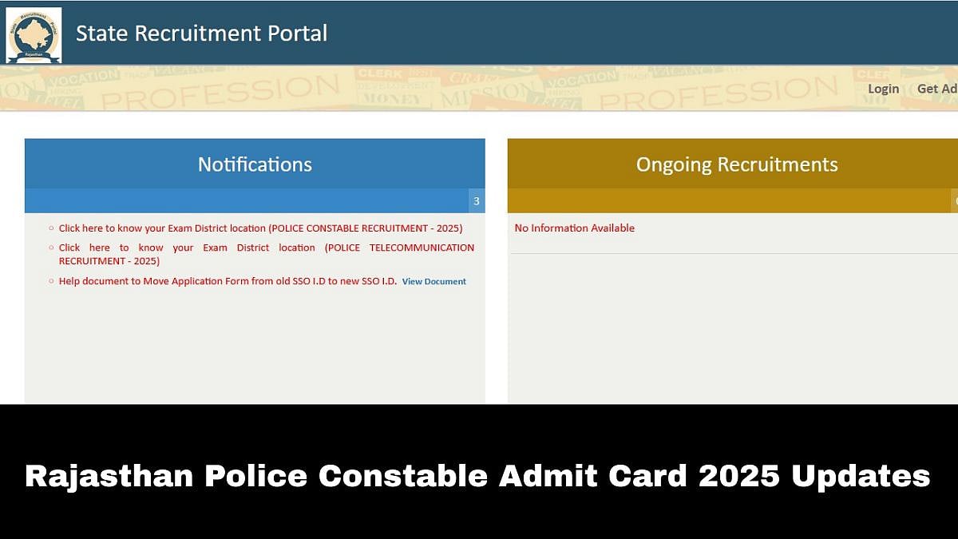Click the View Document link
The width and height of the screenshot is (958, 539).
[x=433, y=282]
